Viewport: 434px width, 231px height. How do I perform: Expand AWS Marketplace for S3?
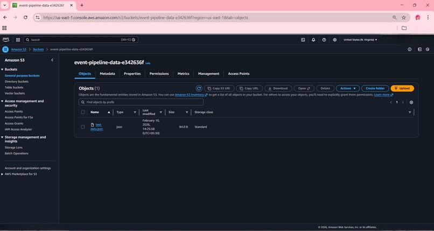tap(2, 174)
